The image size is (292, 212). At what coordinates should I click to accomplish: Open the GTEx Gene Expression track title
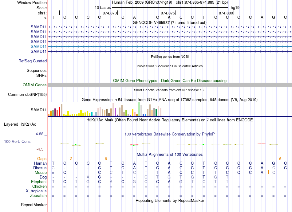point(170,100)
